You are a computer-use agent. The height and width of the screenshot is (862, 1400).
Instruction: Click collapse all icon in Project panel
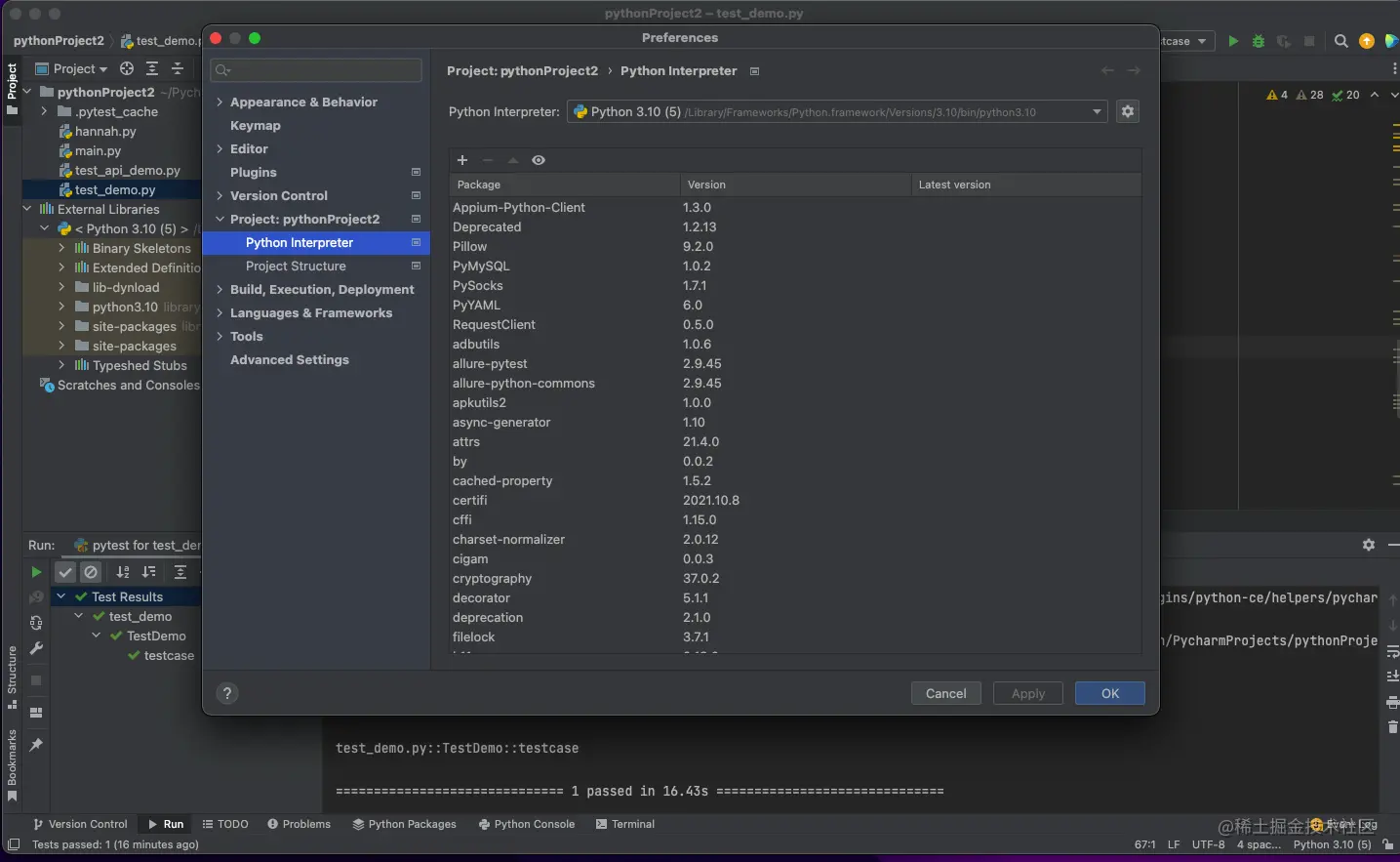178,68
